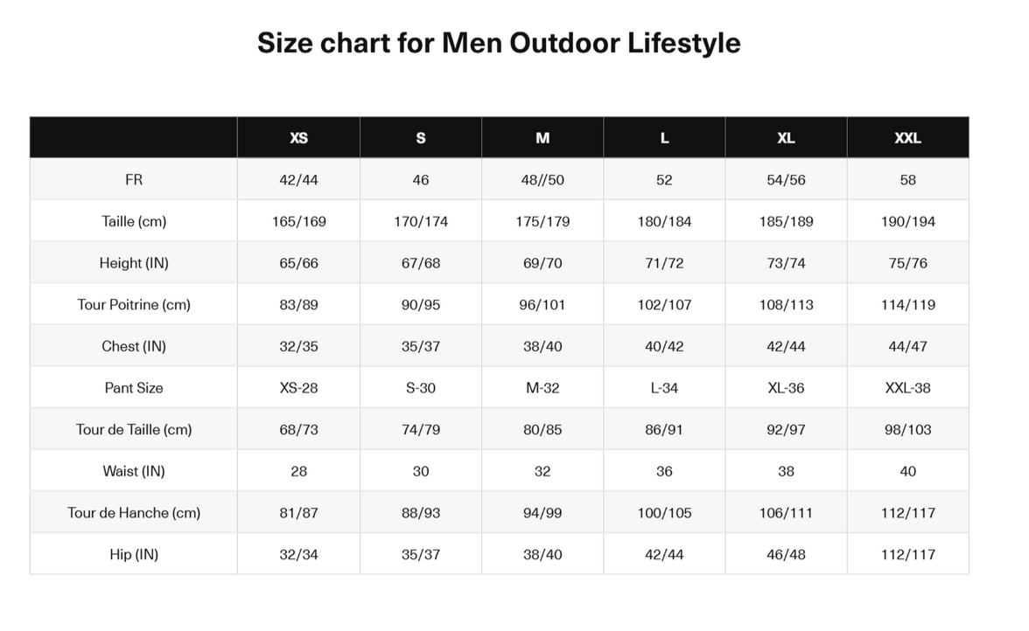Click the XXL-38 pant size cell
1029x631 pixels.
tap(907, 388)
